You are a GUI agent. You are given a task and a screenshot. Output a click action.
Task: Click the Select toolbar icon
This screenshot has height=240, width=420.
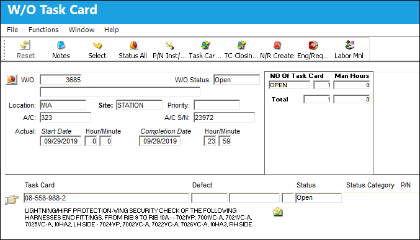pyautogui.click(x=97, y=45)
